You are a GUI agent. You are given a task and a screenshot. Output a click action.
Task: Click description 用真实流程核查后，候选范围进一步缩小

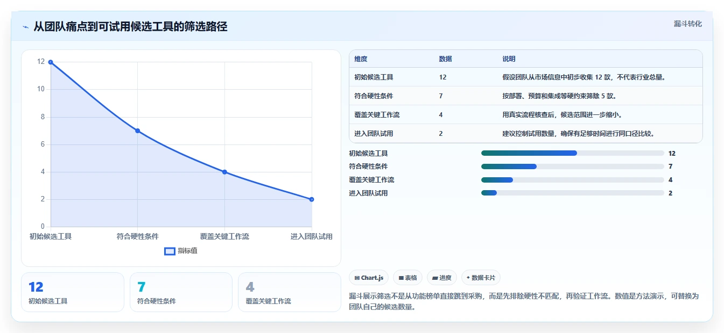coord(562,115)
